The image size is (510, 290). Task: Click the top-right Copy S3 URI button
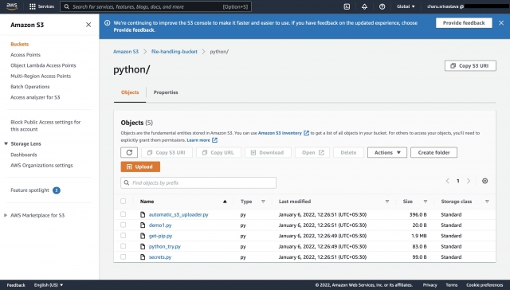pyautogui.click(x=470, y=65)
